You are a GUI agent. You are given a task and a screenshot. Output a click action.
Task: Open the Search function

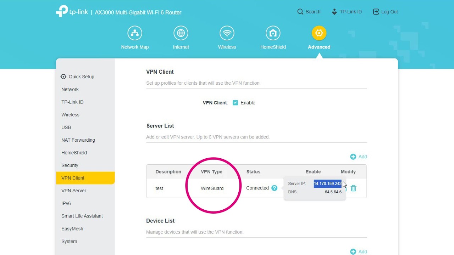(309, 12)
